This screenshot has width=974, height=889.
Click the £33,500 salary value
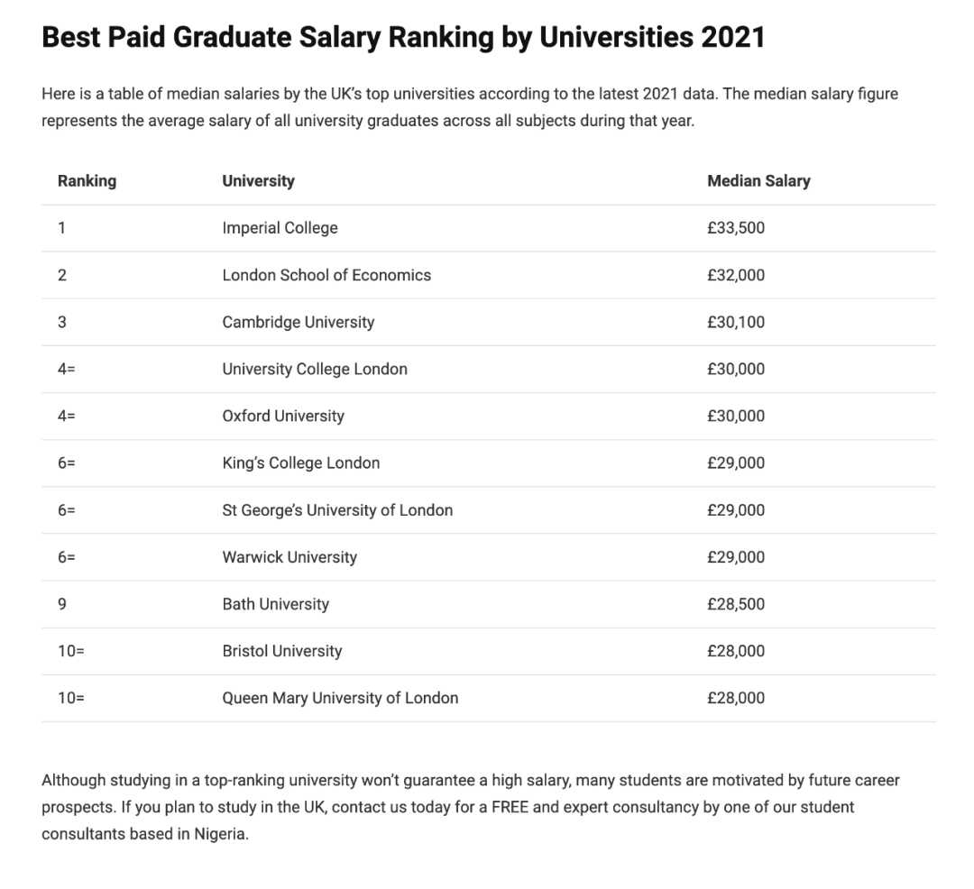point(736,228)
